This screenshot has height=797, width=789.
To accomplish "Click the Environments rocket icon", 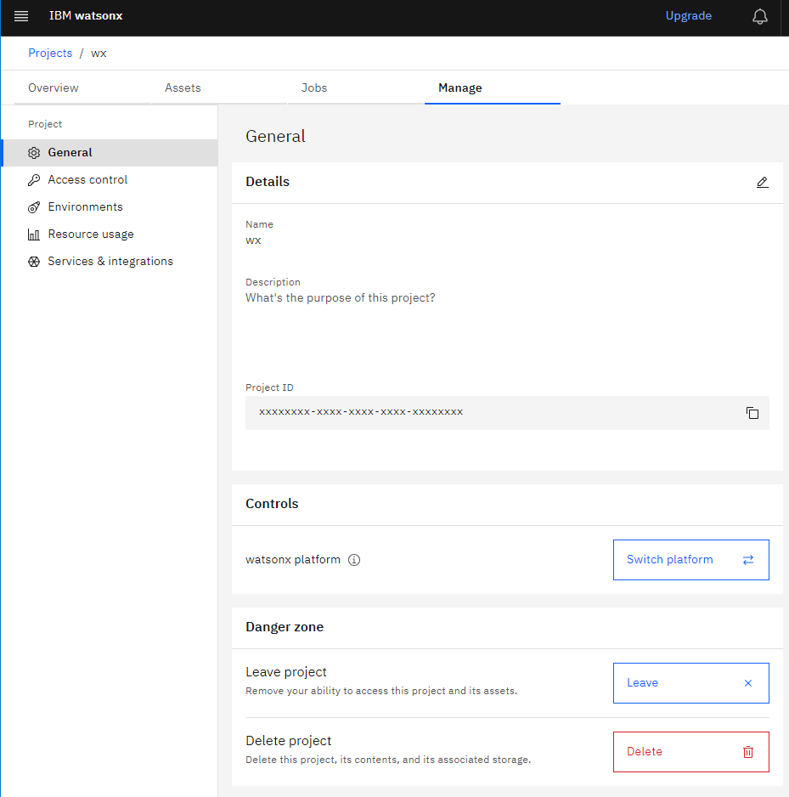I will 34,207.
